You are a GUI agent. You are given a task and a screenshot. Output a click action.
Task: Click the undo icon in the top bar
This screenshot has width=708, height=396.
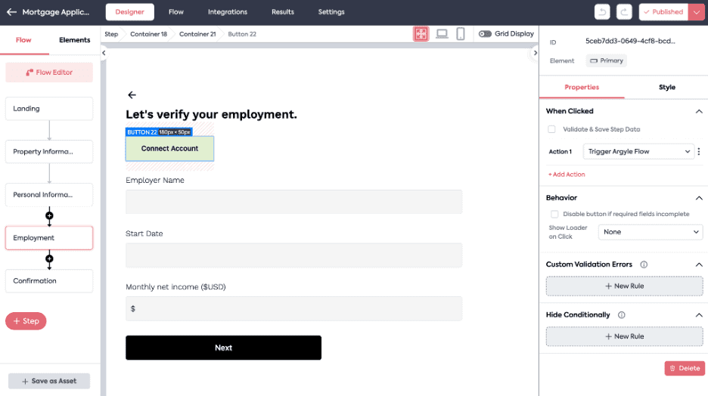pyautogui.click(x=602, y=12)
